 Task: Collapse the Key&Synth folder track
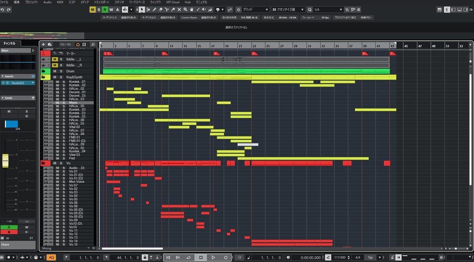coord(43,77)
